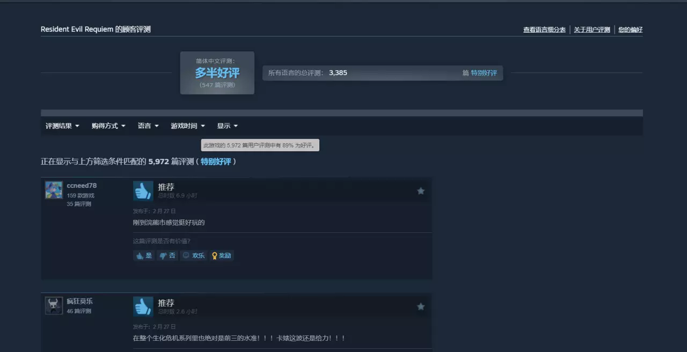Open the ccneed78 username link
This screenshot has width=687, height=352.
[x=82, y=186]
